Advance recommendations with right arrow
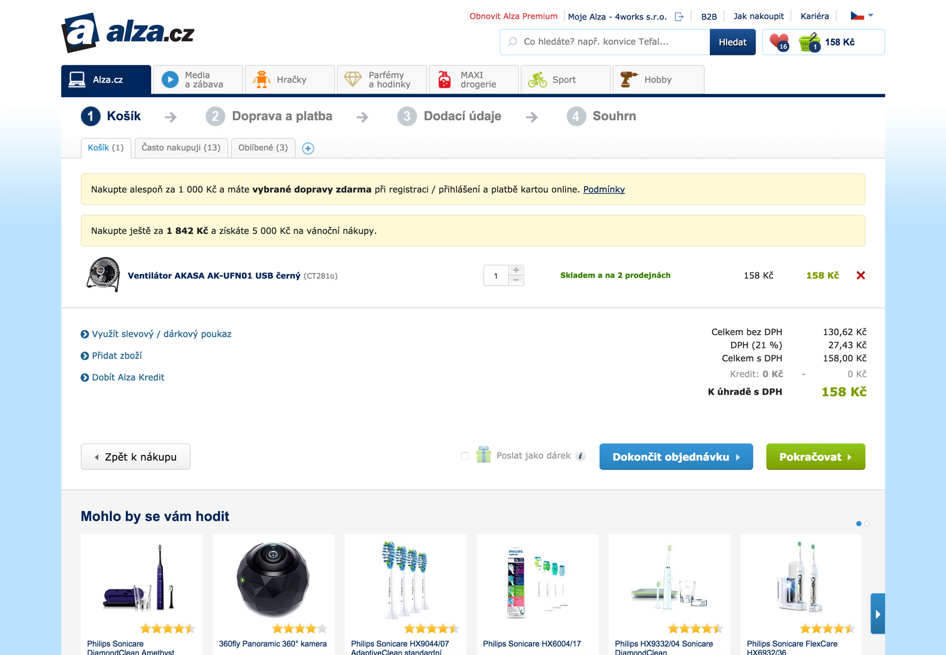Image resolution: width=946 pixels, height=655 pixels. click(877, 614)
